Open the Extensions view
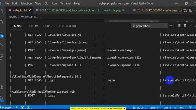The image size is (196, 110). pyautogui.click(x=2, y=57)
